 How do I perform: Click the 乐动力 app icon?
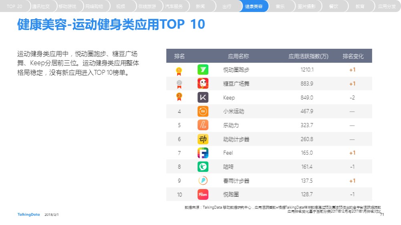click(x=203, y=125)
